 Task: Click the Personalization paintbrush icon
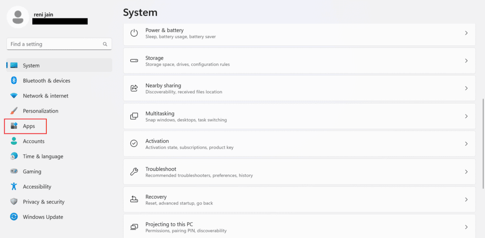tap(14, 111)
